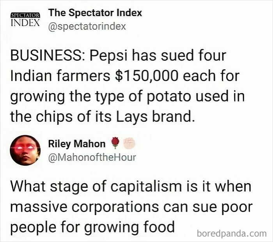Click the word potato in the tweet
The height and width of the screenshot is (242, 273).
coord(169,97)
